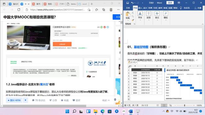Open the 样式 styles group
The width and height of the screenshot is (205, 115).
click(157, 16)
